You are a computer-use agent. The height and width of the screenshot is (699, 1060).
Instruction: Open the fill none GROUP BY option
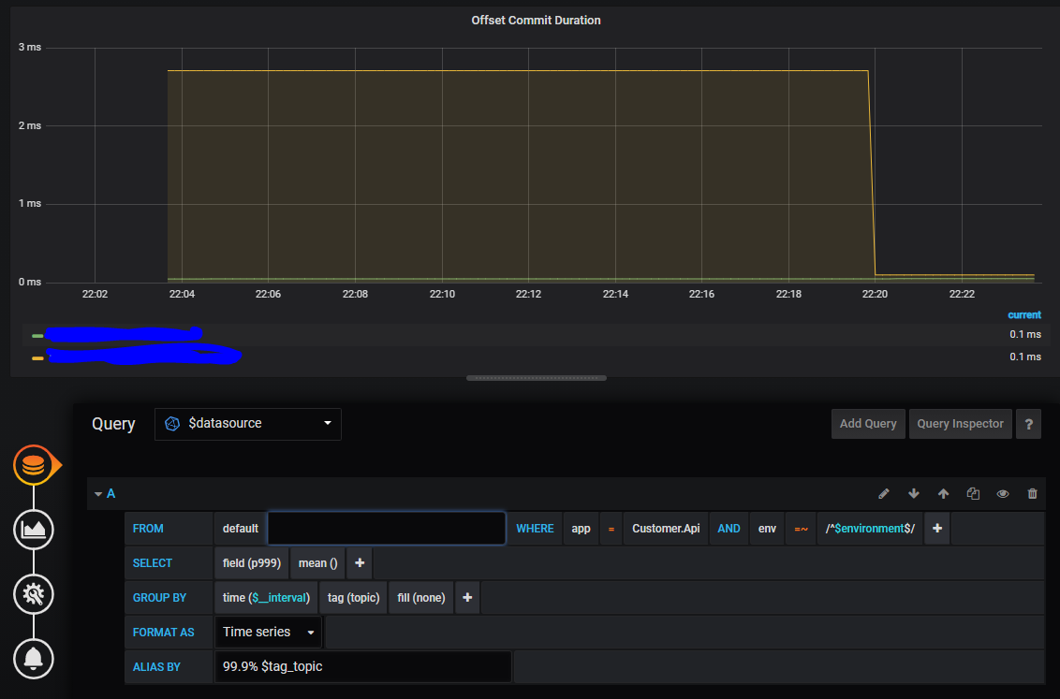click(420, 597)
